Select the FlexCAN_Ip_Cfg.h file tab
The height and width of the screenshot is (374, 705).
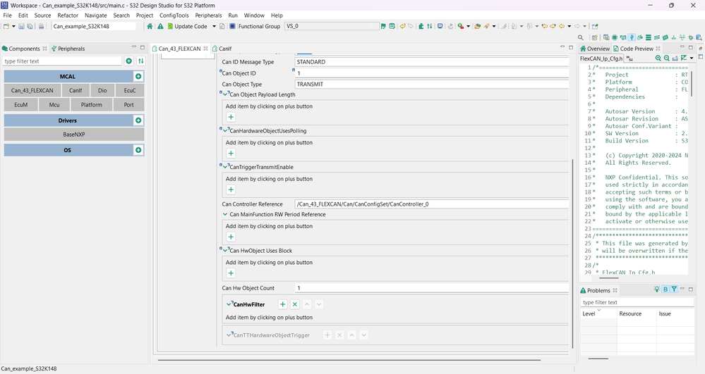(601, 58)
